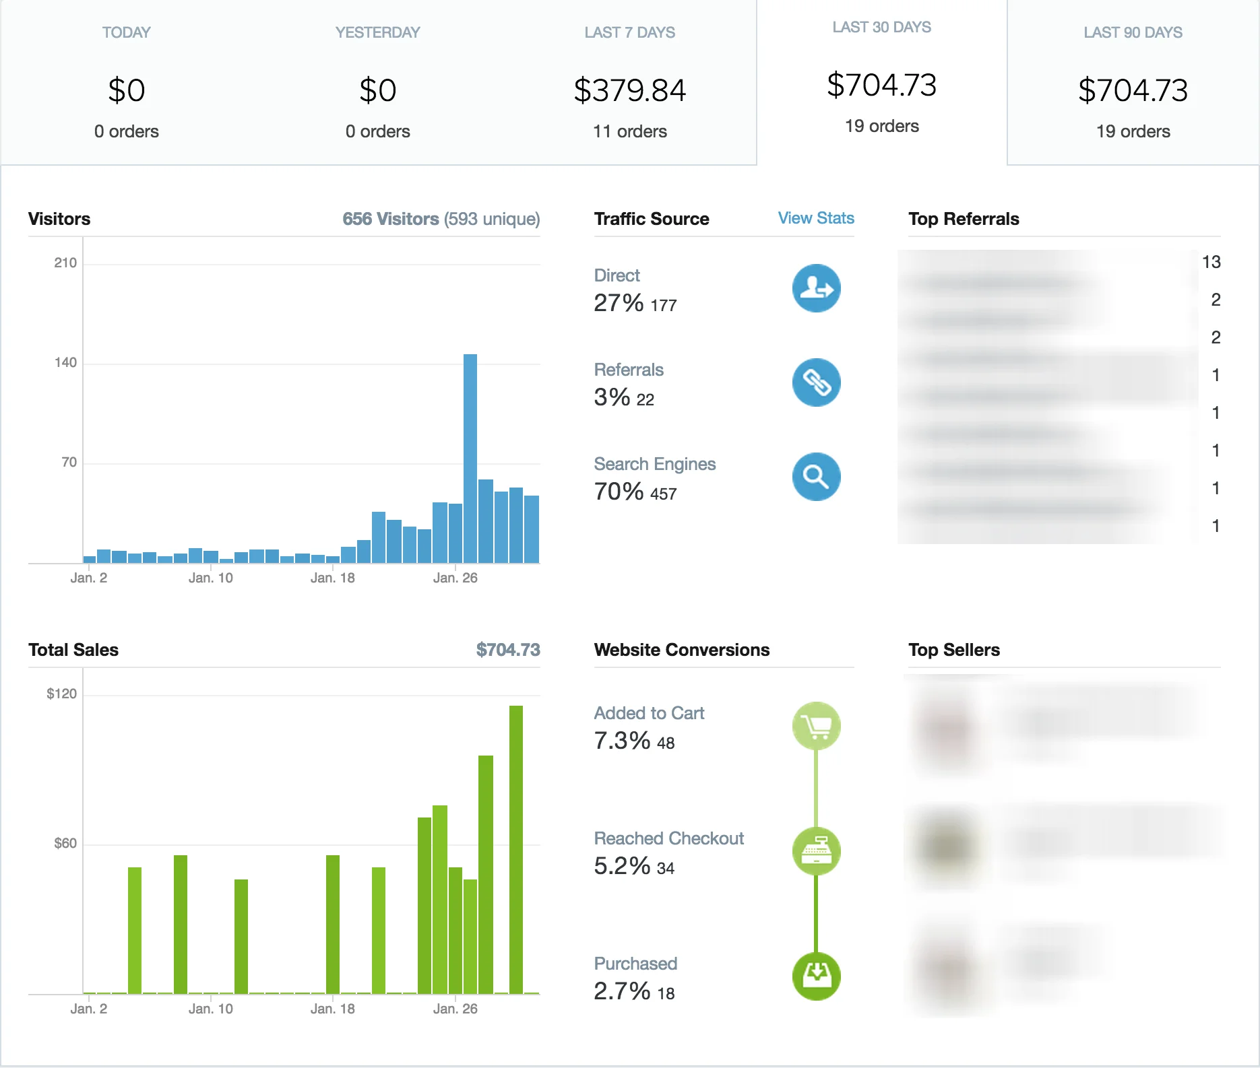Click the Added to Cart icon
This screenshot has width=1260, height=1068.
[x=816, y=726]
